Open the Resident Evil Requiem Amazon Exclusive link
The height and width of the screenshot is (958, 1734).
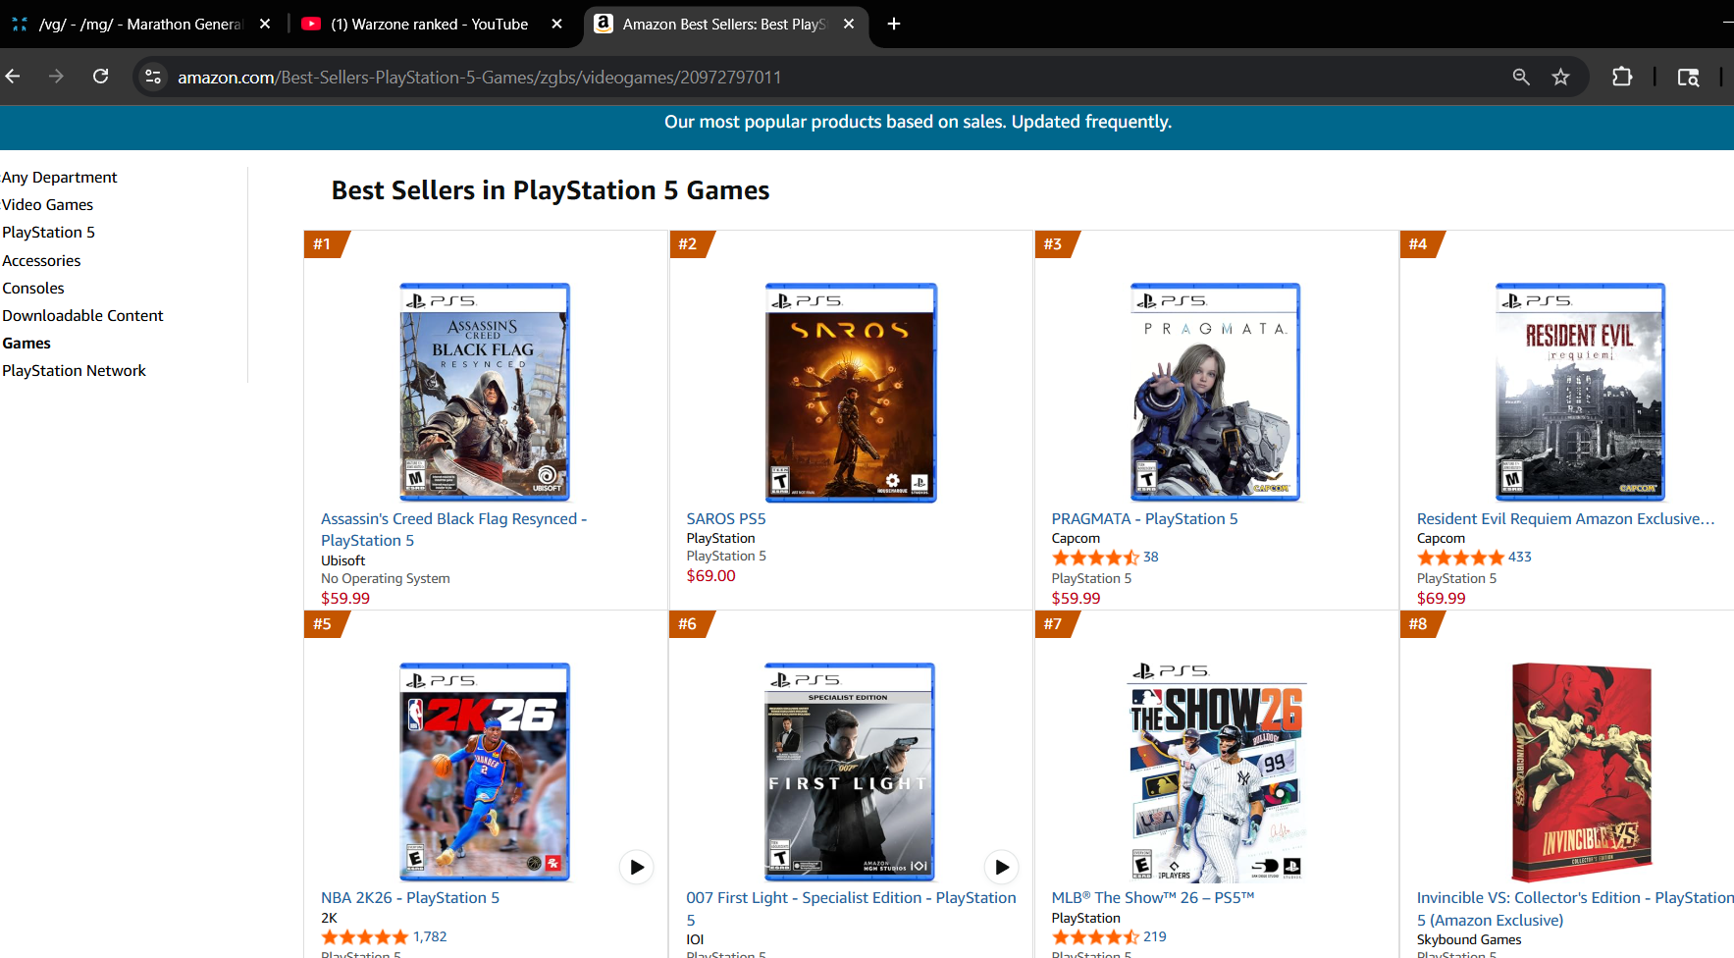pos(1565,519)
